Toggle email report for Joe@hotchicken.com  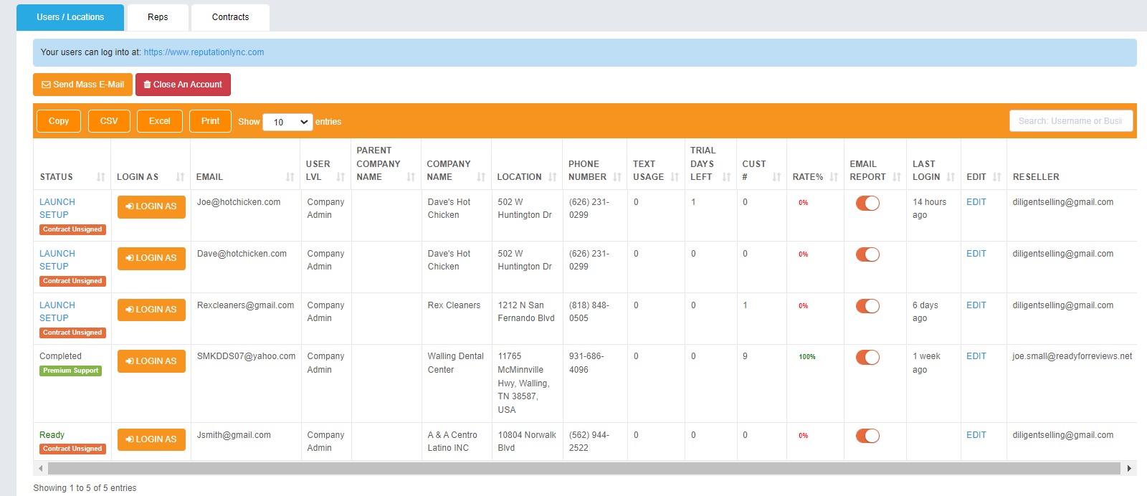(x=867, y=204)
